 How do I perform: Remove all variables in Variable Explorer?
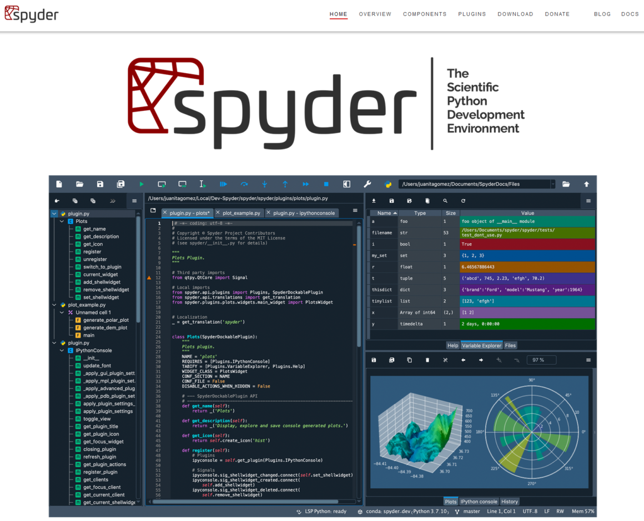pos(427,201)
